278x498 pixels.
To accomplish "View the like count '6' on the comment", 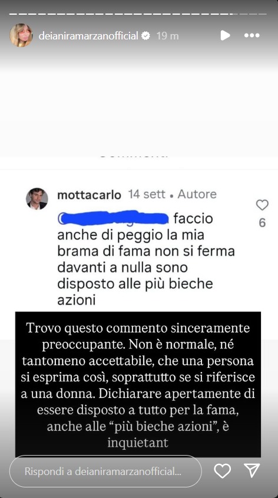I will click(x=262, y=223).
